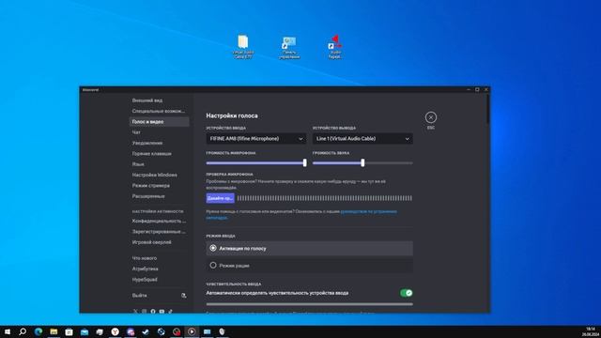The image size is (601, 338).
Task: Click the gray stacked-pages taskbar icon
Action: [100, 331]
